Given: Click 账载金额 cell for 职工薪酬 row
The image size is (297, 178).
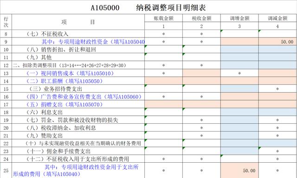Looking at the screenshot, I should (163, 81).
